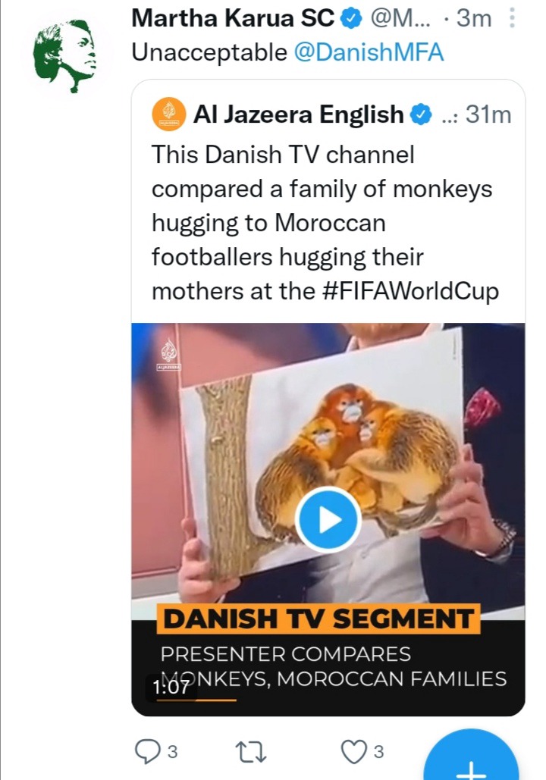Click Al Jazeera English orange profile avatar
The image size is (546, 780).
pyautogui.click(x=169, y=114)
